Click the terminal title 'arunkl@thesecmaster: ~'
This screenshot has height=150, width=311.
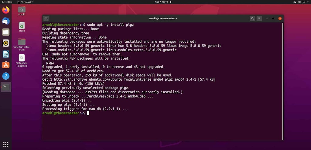(x=163, y=18)
